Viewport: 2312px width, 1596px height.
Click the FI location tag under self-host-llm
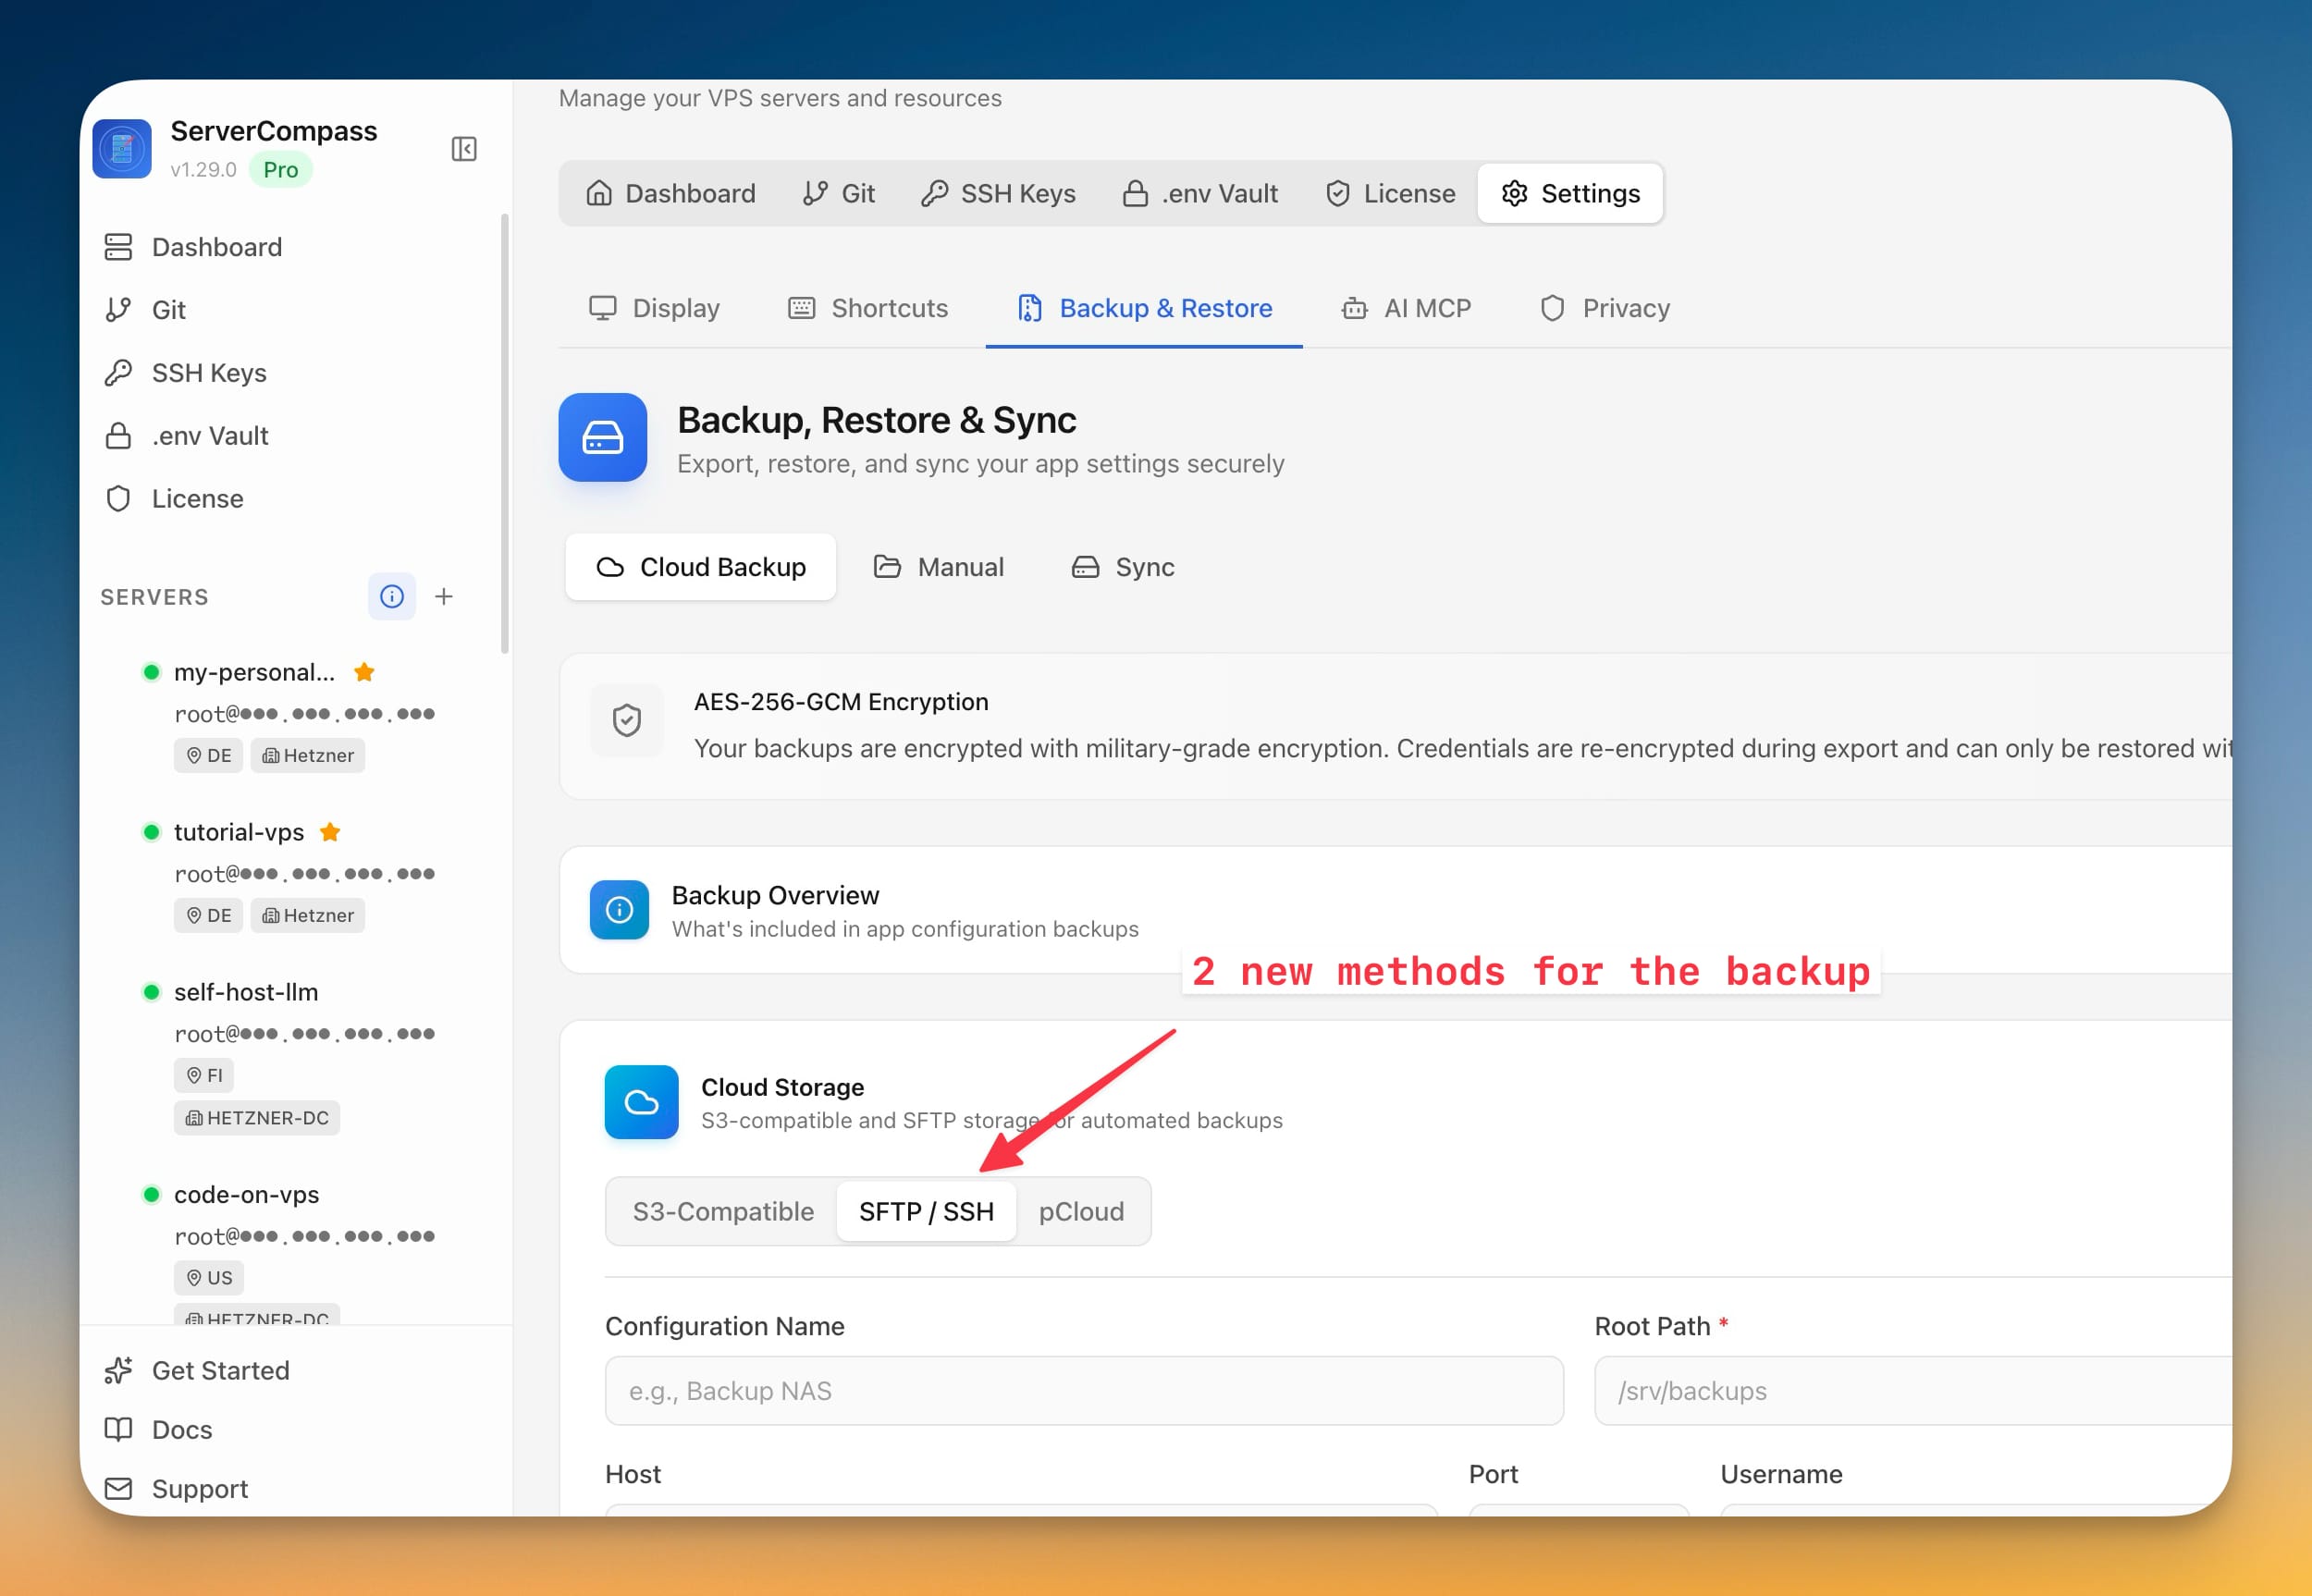(204, 1075)
